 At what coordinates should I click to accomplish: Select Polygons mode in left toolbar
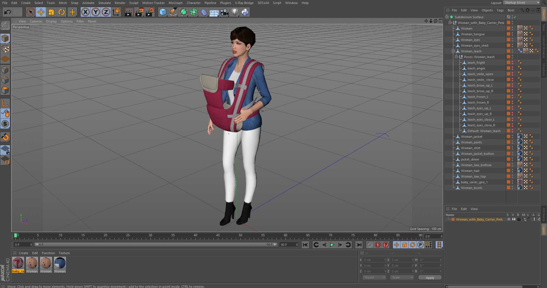point(5,90)
